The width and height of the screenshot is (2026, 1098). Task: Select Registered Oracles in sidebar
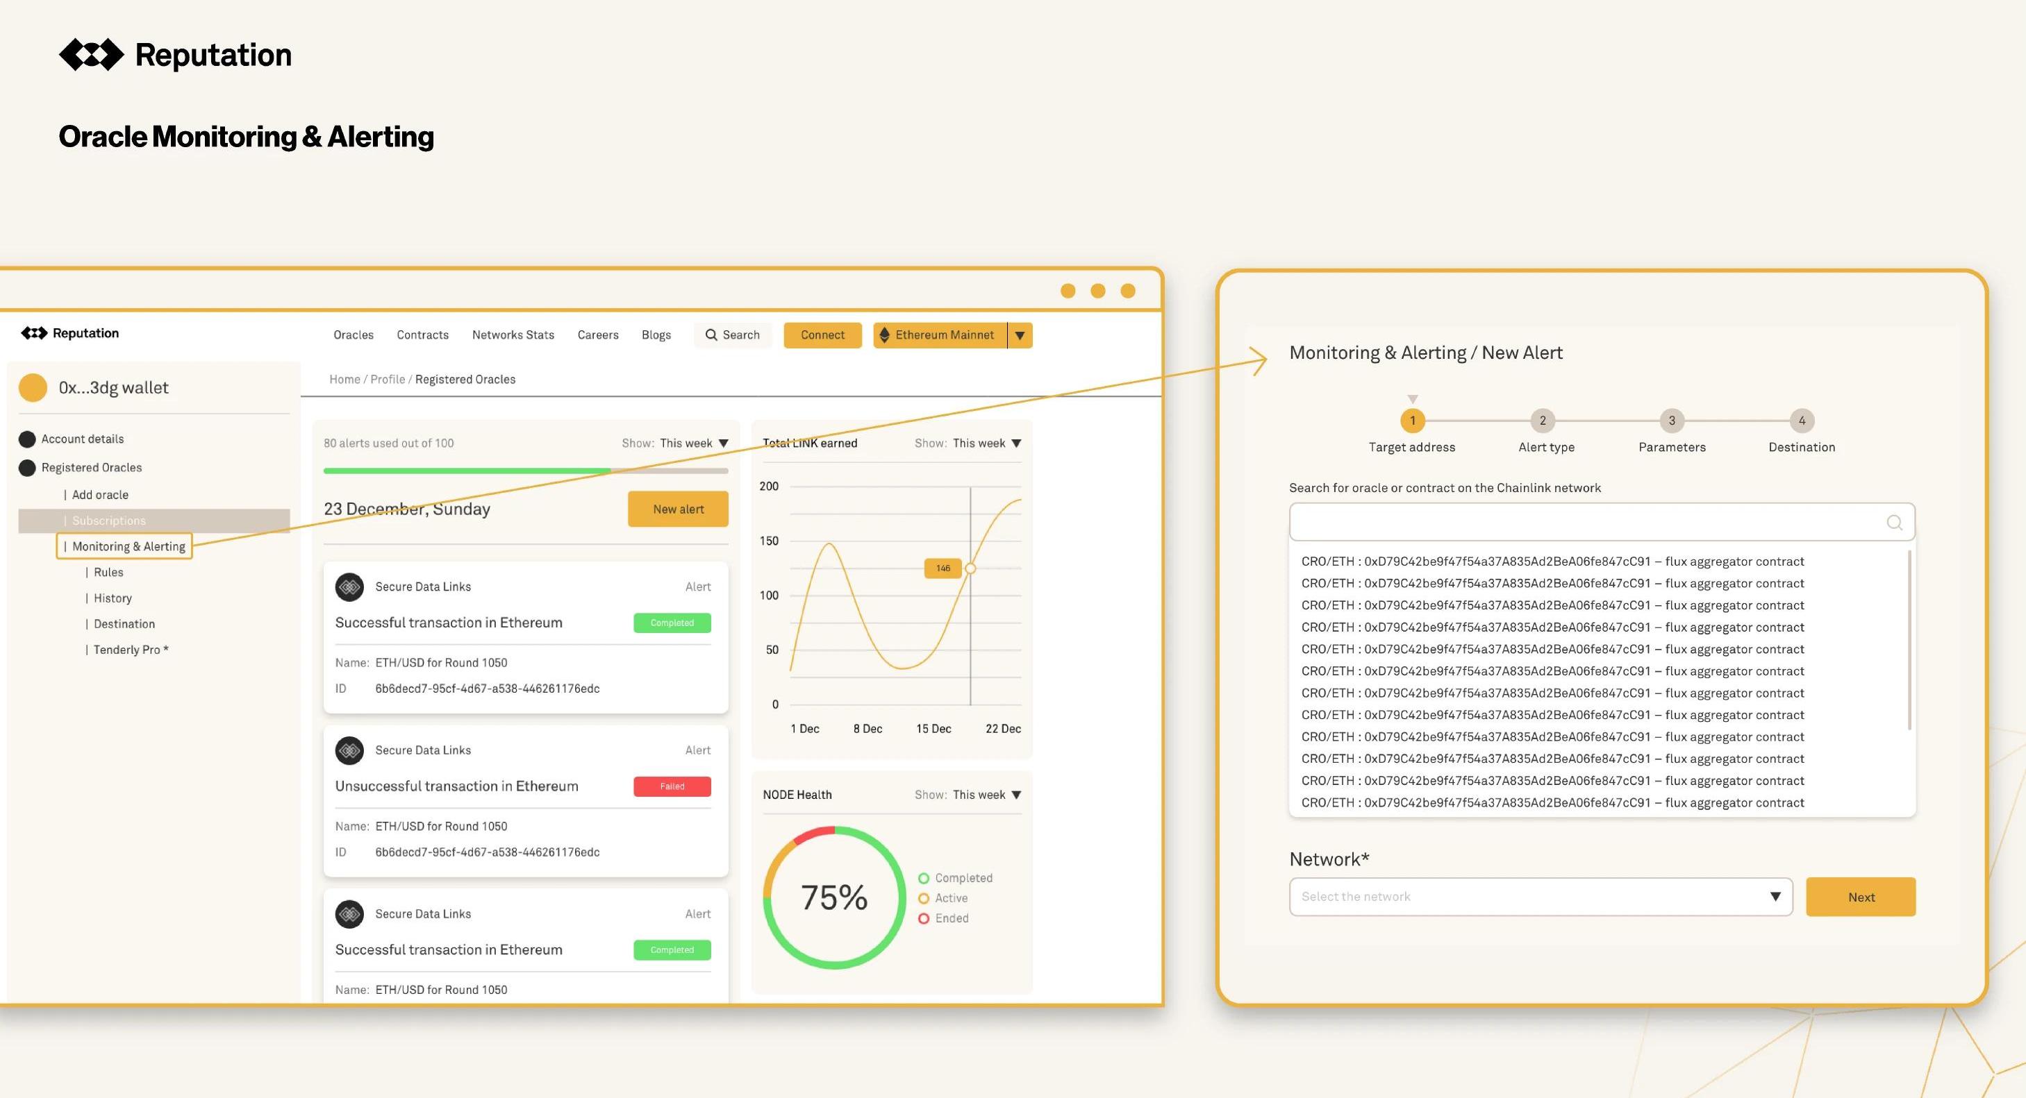[91, 468]
